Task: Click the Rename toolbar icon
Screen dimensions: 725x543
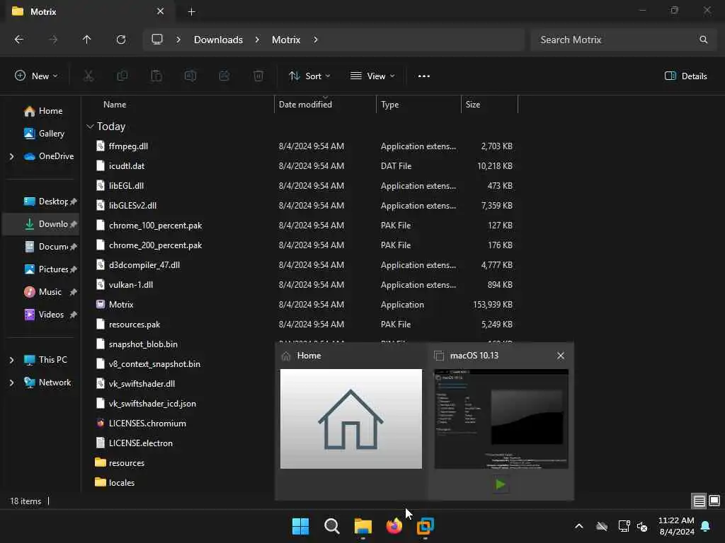Action: (x=190, y=76)
